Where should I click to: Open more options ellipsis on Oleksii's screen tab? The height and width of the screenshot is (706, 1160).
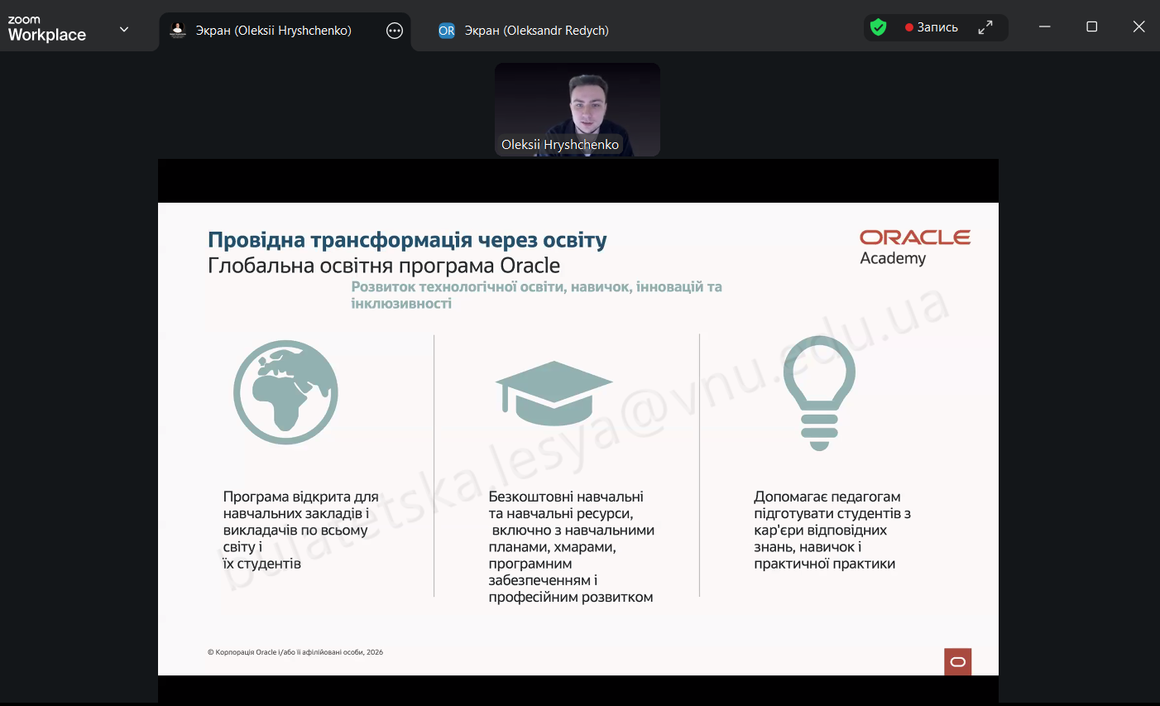pyautogui.click(x=395, y=31)
